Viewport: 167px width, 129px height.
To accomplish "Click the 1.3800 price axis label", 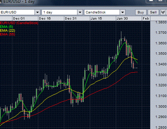I will (161, 22).
